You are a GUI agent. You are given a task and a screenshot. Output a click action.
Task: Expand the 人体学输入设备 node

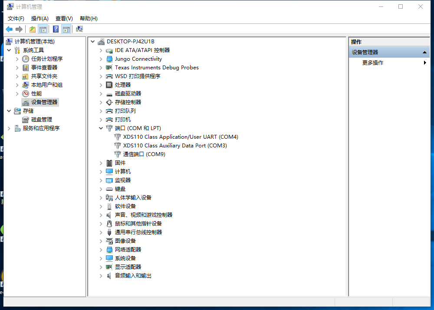tap(101, 198)
